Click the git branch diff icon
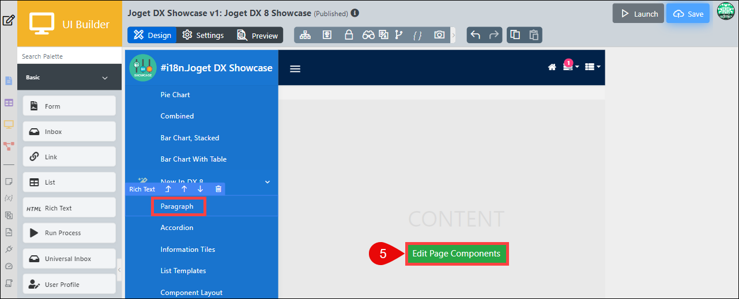This screenshot has width=739, height=299. click(398, 35)
